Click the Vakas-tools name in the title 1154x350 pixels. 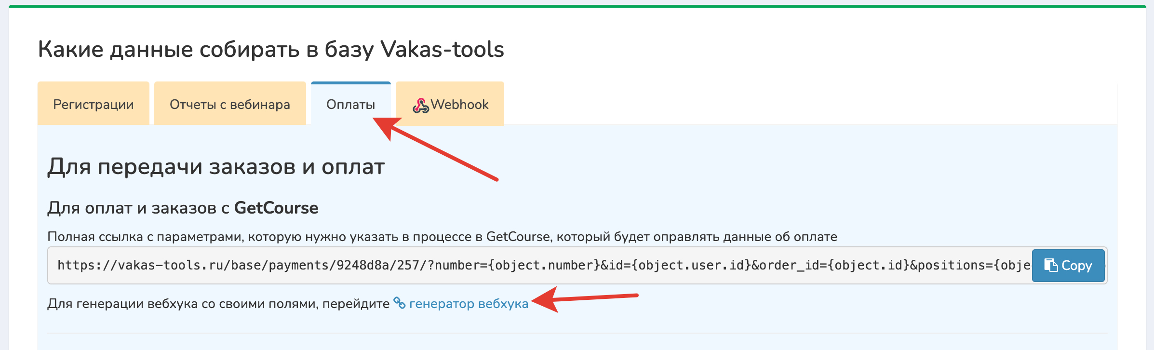tap(442, 49)
